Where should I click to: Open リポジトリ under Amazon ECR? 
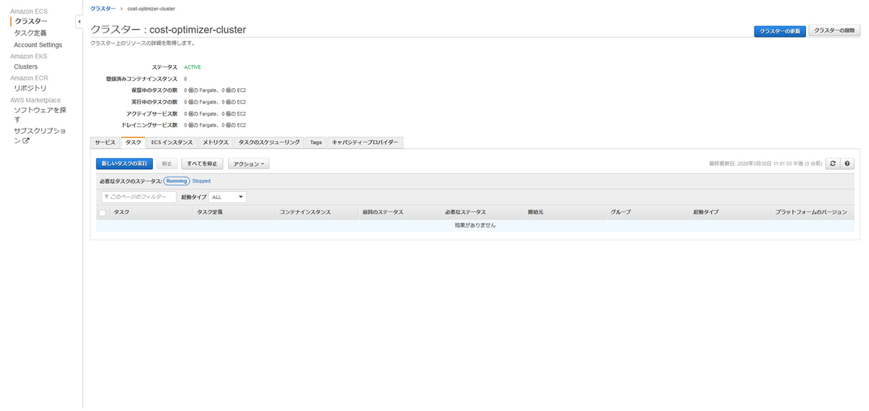point(30,88)
